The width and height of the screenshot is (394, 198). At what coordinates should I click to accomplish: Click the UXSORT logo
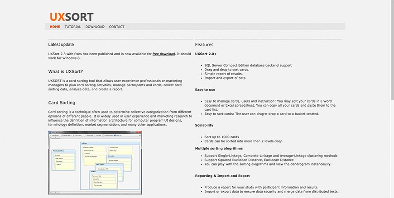[72, 17]
